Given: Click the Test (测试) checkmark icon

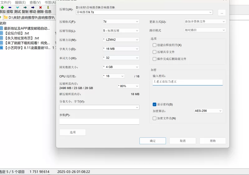Looking at the screenshot, I should (x=17, y=7).
